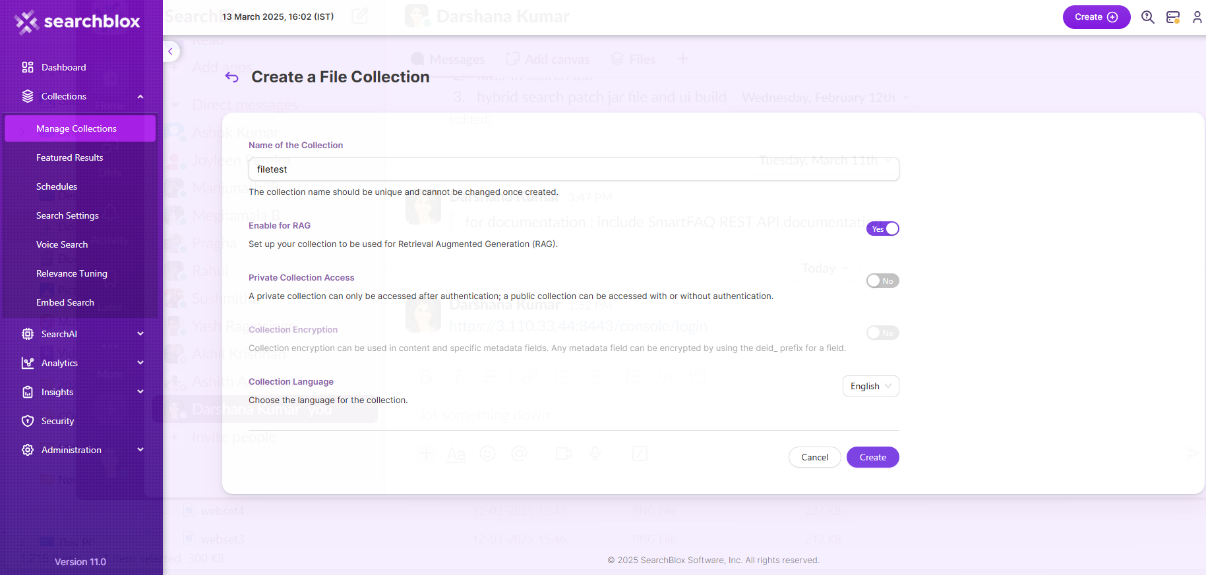Click the Name of the Collection field
Image resolution: width=1206 pixels, height=575 pixels.
pos(574,169)
